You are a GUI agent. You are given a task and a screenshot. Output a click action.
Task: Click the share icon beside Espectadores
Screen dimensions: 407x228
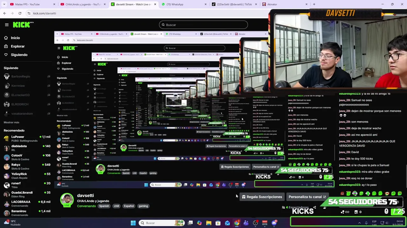coord(314,207)
